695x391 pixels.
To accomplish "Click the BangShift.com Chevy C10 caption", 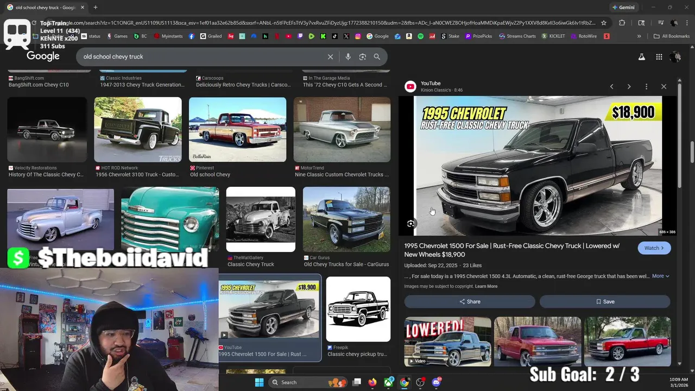I will tap(39, 85).
